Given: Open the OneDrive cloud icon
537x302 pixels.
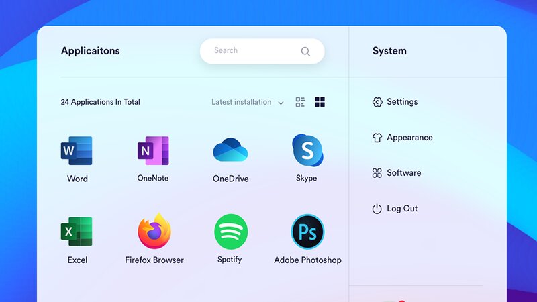Looking at the screenshot, I should [x=230, y=150].
